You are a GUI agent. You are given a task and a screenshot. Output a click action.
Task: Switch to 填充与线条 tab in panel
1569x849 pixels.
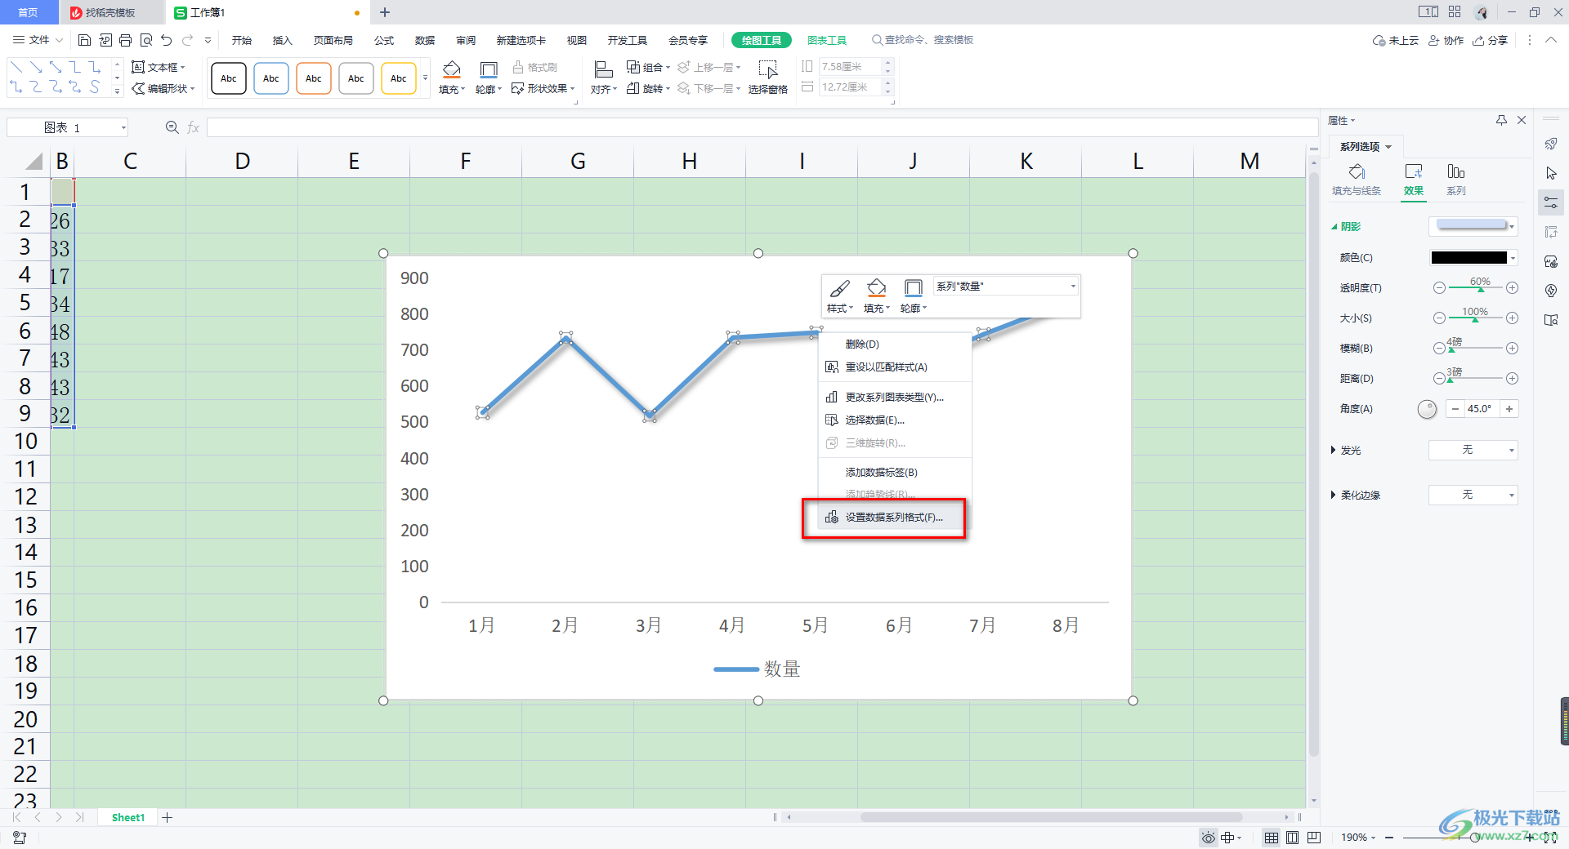(x=1357, y=180)
